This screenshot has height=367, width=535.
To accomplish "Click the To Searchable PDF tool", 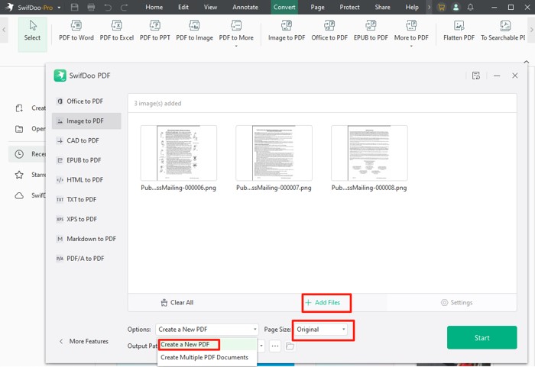I will point(503,31).
